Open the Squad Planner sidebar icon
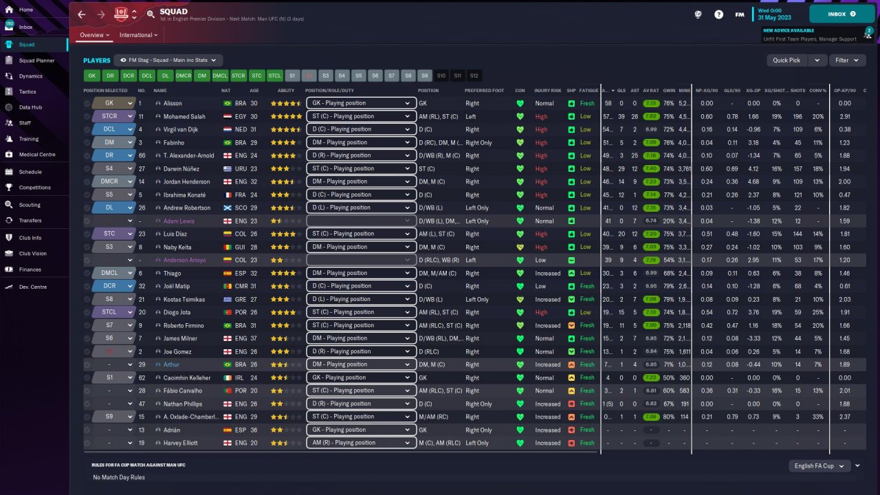Image resolution: width=880 pixels, height=495 pixels. (10, 60)
